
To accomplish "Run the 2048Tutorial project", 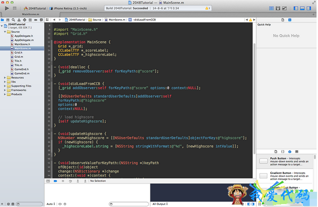I will point(7,8).
